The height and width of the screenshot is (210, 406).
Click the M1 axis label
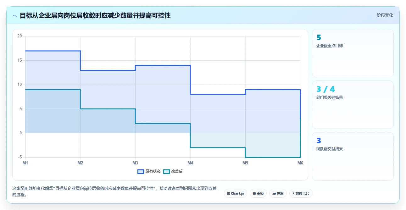point(25,163)
